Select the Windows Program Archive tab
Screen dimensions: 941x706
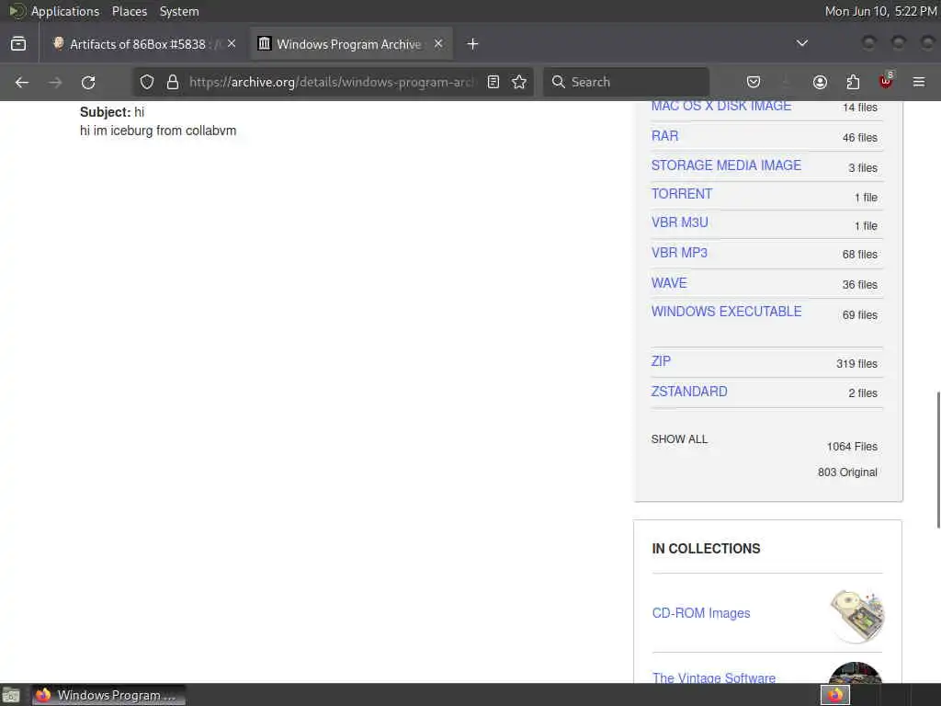[351, 44]
